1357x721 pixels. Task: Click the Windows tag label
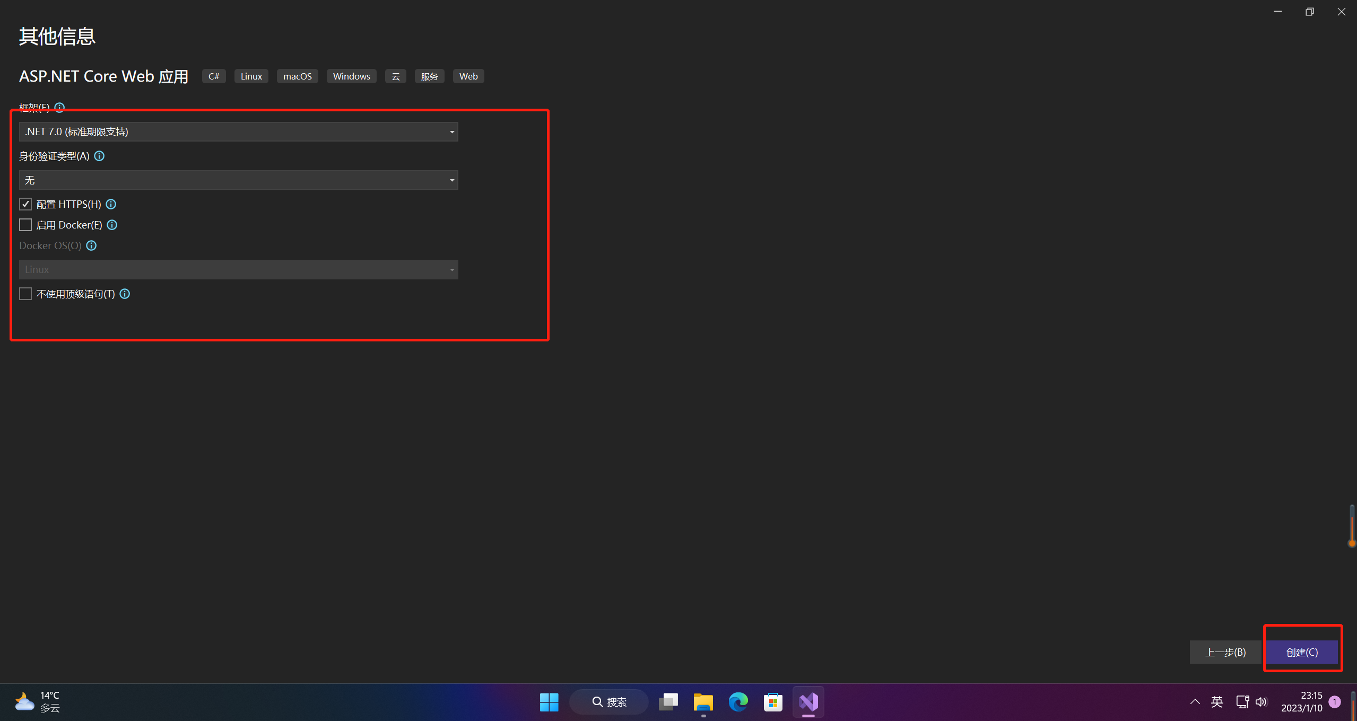[352, 76]
